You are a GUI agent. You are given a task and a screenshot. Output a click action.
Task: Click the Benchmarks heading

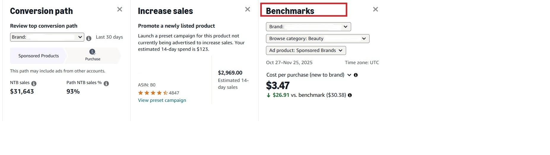[x=290, y=11]
